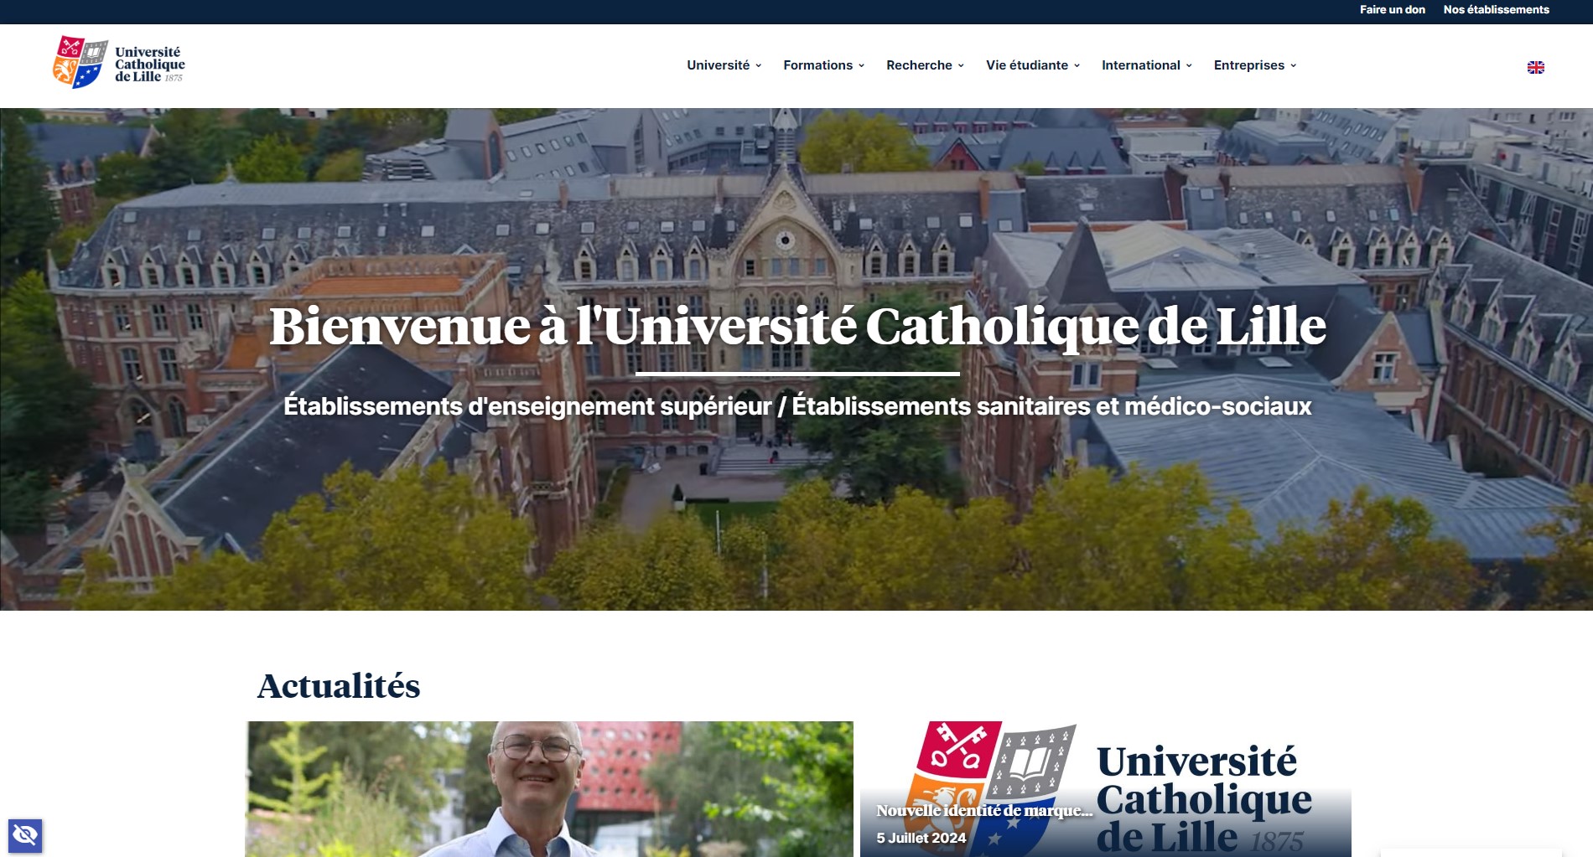Viewport: 1593px width, 857px height.
Task: Open the Formations dropdown menu
Action: 819,65
